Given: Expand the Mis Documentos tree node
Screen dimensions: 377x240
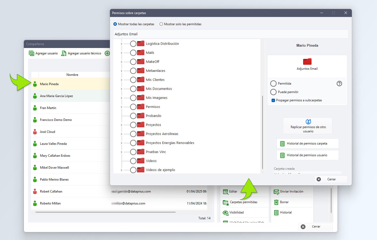Looking at the screenshot, I should click(121, 89).
